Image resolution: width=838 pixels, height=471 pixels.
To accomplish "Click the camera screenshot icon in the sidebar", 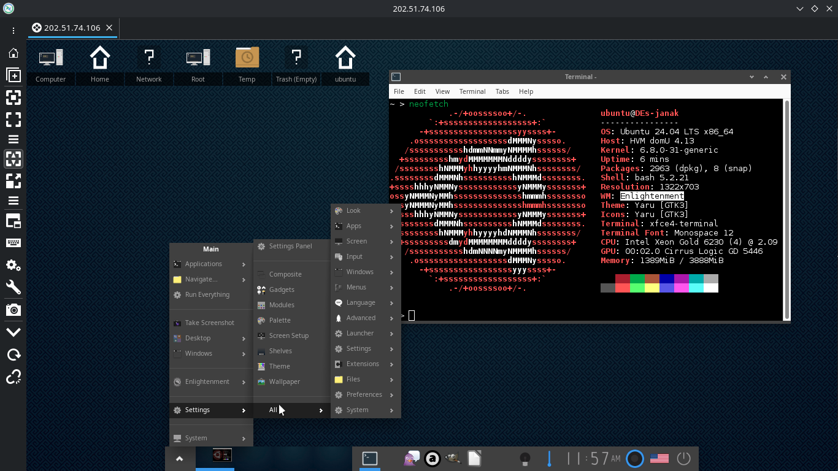I will [13, 310].
